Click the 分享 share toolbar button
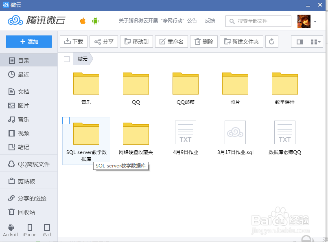Viewport: 328px width, 242px height. (104, 42)
